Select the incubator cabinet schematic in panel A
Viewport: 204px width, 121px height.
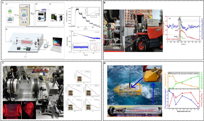[24, 15]
